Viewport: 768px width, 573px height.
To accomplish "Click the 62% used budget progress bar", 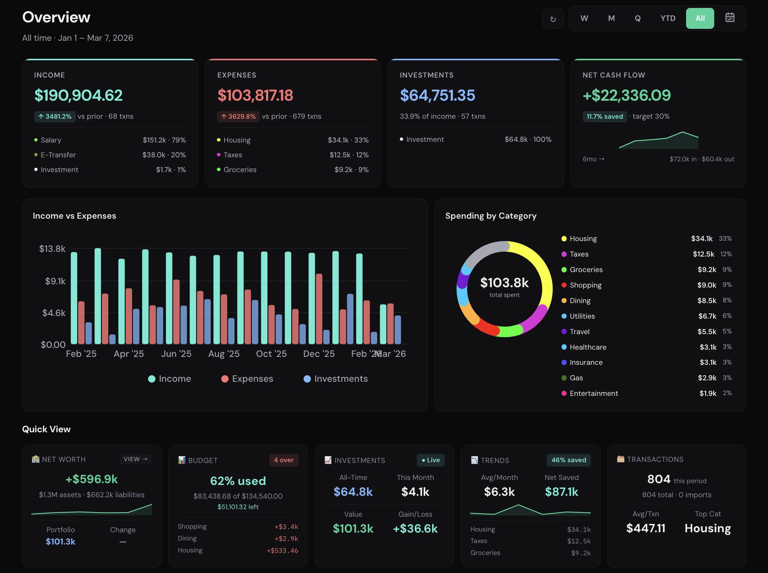I will click(238, 481).
